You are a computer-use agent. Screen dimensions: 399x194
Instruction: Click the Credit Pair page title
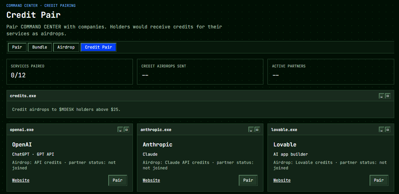(x=33, y=15)
